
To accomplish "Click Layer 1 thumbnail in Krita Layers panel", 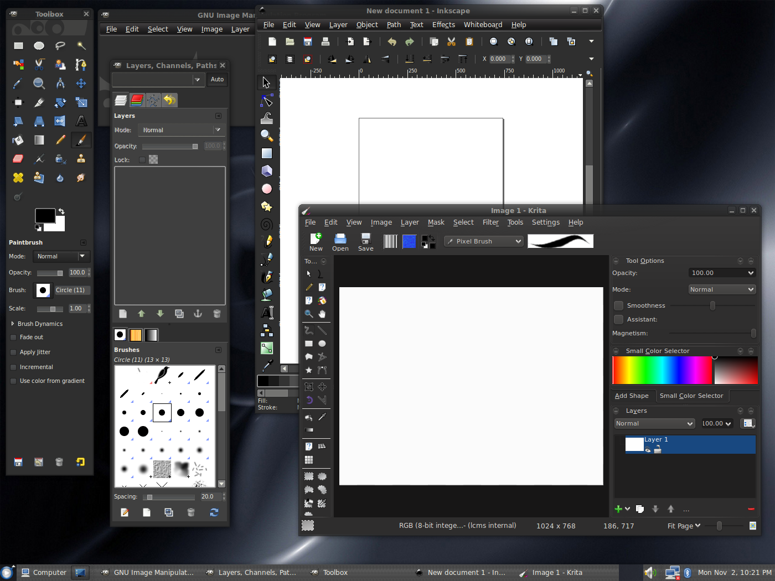I will click(635, 444).
